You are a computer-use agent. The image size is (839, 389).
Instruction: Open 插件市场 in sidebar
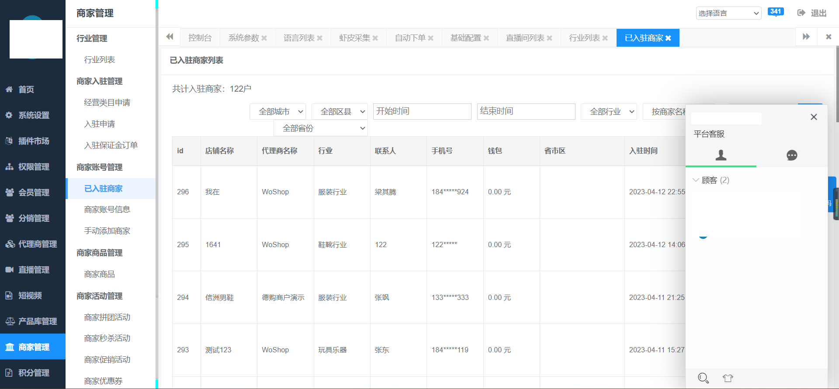click(33, 141)
